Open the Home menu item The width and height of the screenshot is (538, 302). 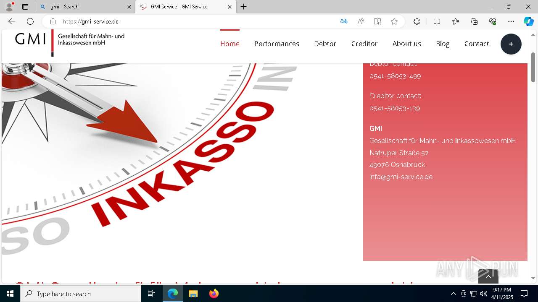pos(230,44)
